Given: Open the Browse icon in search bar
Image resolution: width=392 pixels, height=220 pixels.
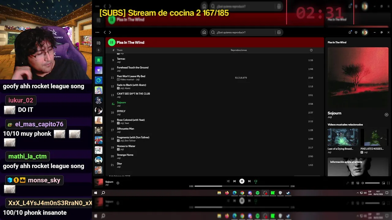Looking at the screenshot, I should (279, 32).
